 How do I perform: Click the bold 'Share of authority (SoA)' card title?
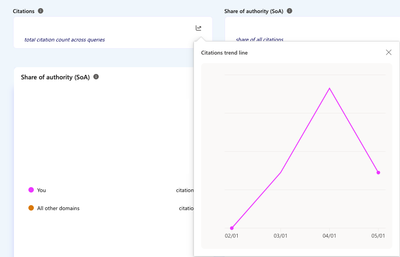coord(55,77)
